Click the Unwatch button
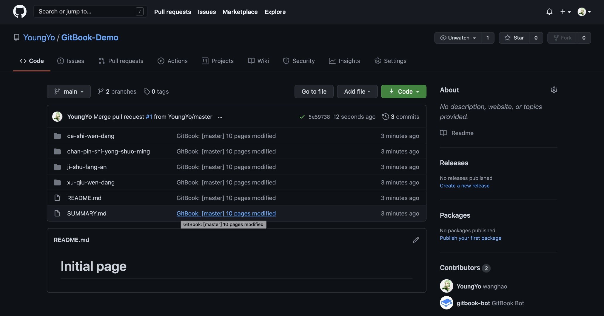 point(458,38)
